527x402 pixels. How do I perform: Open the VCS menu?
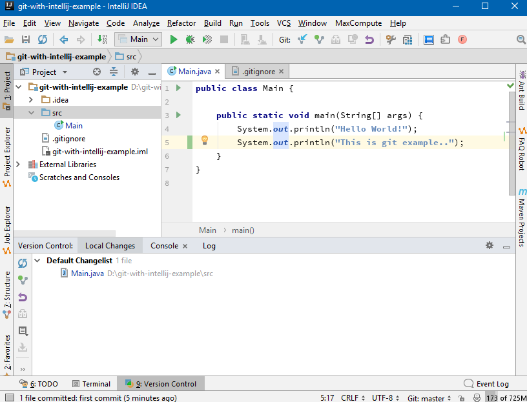[284, 23]
